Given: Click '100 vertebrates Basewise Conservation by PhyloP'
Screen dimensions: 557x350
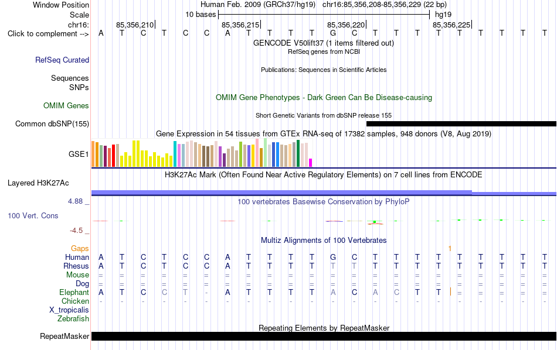Looking at the screenshot, I should (323, 202).
